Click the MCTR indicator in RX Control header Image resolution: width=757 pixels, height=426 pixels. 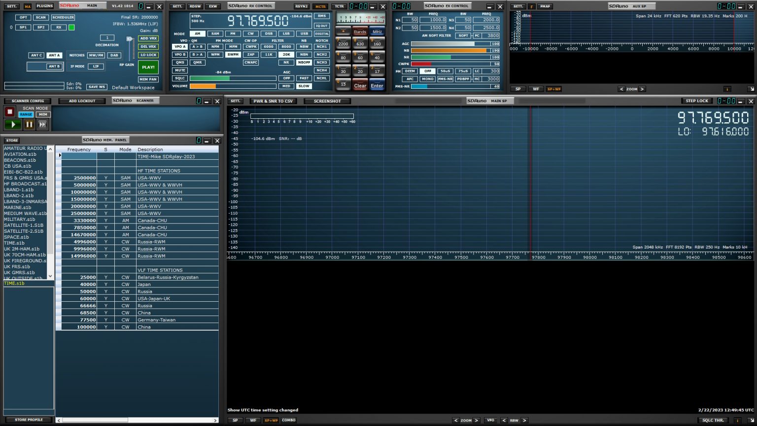[x=320, y=6]
